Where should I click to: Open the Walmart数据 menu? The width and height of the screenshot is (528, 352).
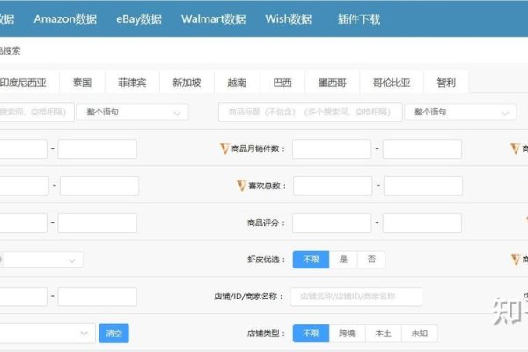(213, 18)
